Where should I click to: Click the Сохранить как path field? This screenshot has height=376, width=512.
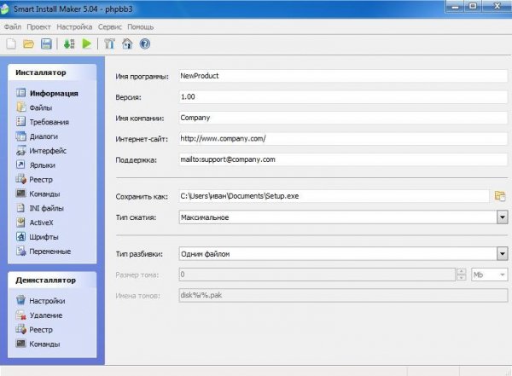coord(334,196)
